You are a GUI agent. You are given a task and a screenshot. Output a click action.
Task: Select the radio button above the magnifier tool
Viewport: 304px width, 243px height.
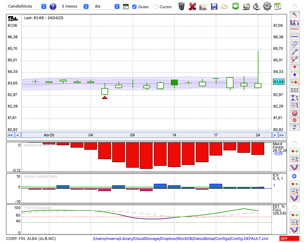pyautogui.click(x=295, y=7)
